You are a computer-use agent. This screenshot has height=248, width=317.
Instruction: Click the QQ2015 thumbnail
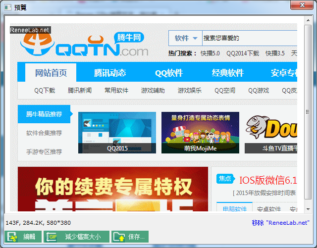point(117,132)
